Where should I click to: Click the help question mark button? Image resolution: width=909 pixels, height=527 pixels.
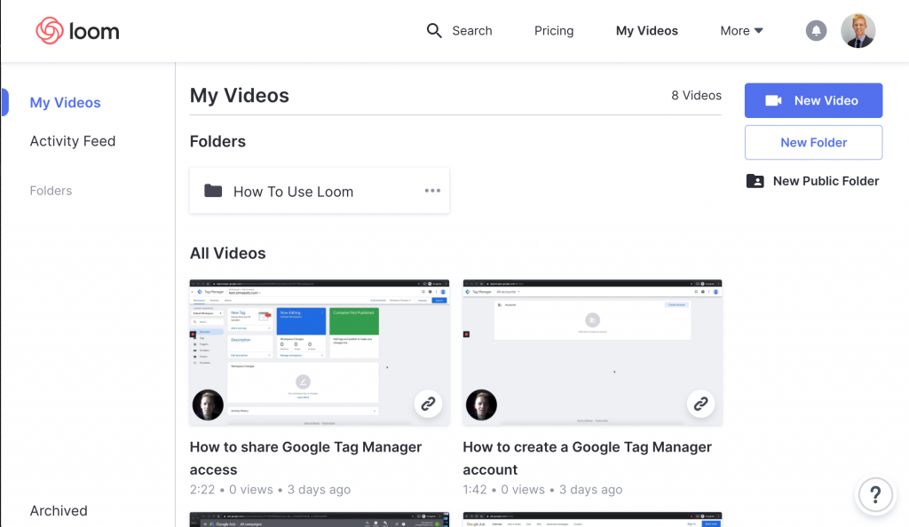(874, 494)
